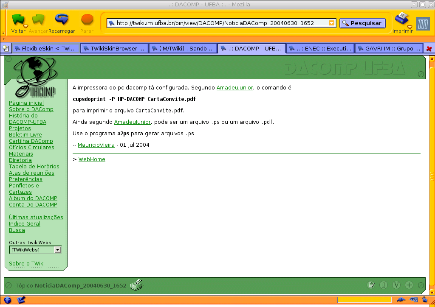
Task: Open the TWikiWebs combo box
Action: coord(57,250)
